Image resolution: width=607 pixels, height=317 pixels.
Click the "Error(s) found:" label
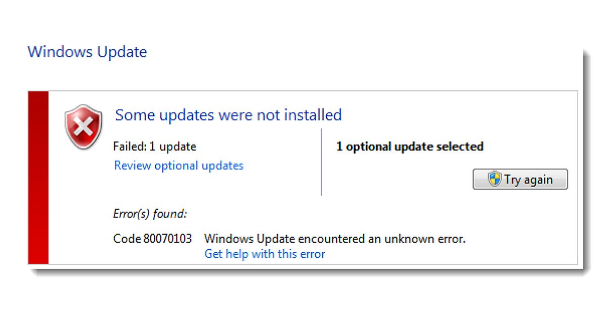click(x=150, y=214)
